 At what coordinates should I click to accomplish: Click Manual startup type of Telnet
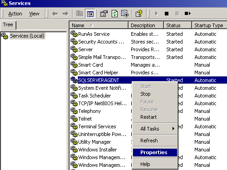pyautogui.click(x=202, y=119)
